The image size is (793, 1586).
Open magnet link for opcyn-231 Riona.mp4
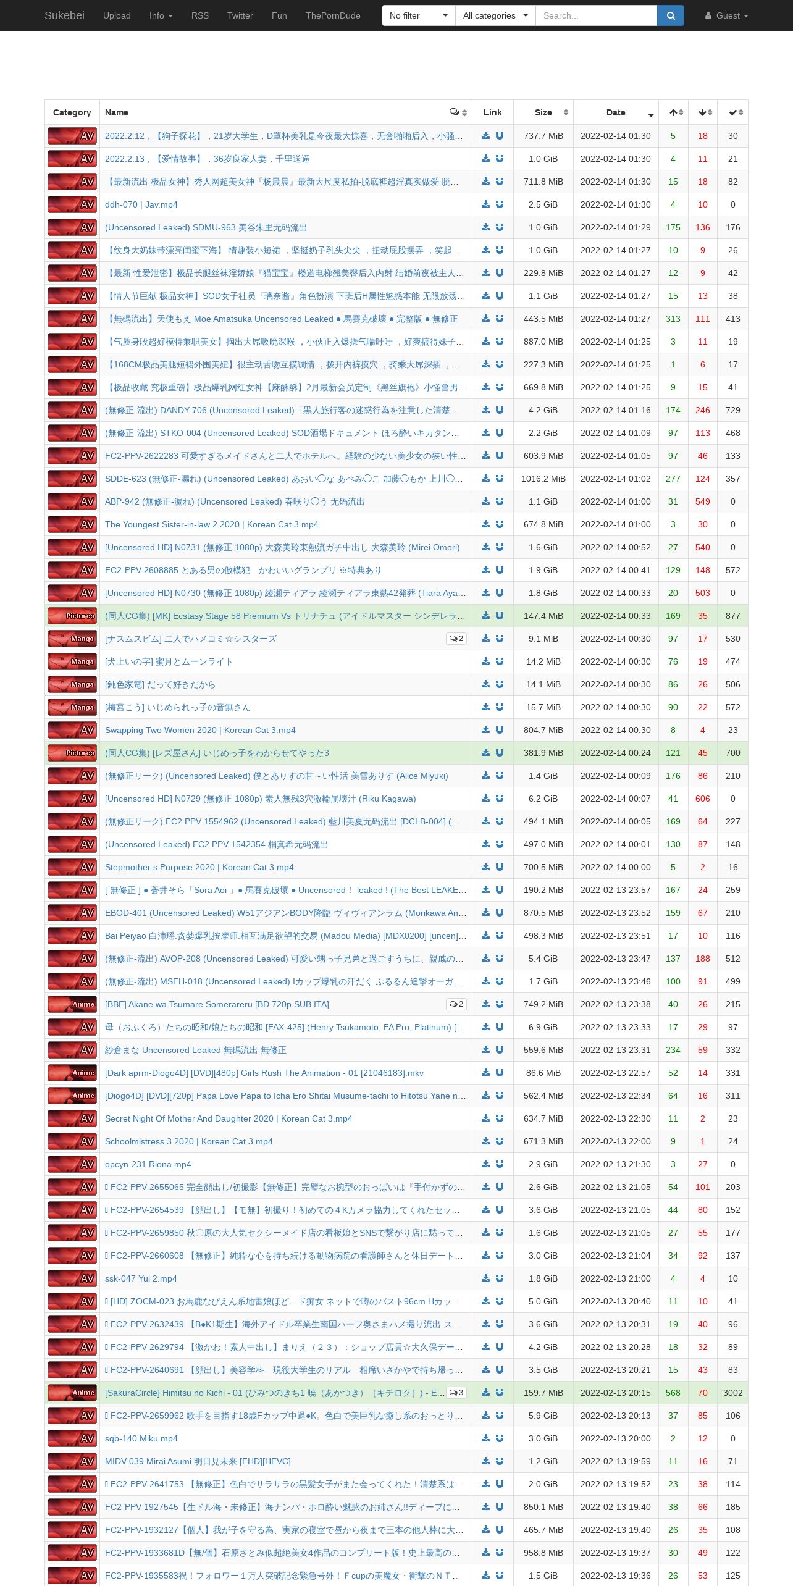click(x=500, y=1164)
